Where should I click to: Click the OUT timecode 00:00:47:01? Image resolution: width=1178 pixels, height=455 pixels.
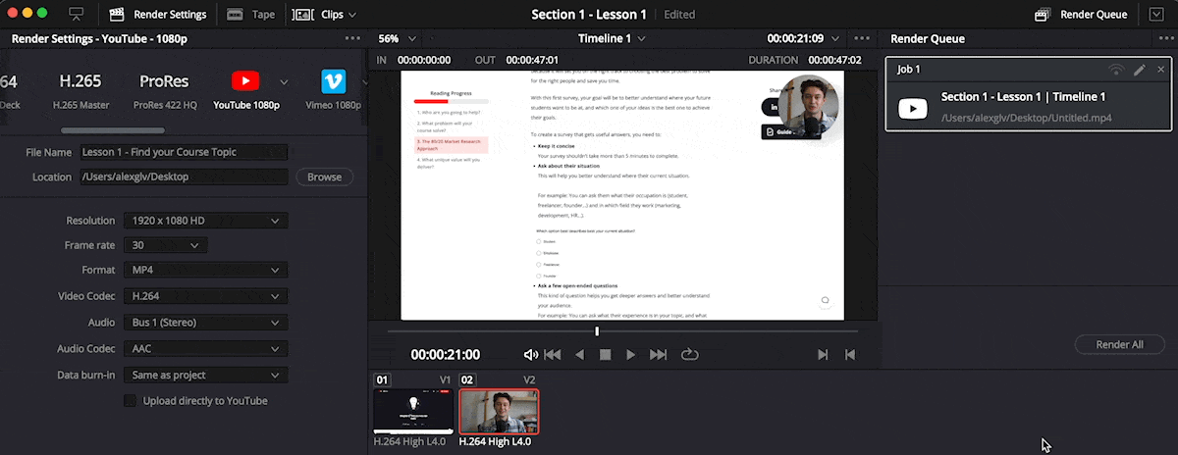pyautogui.click(x=531, y=60)
